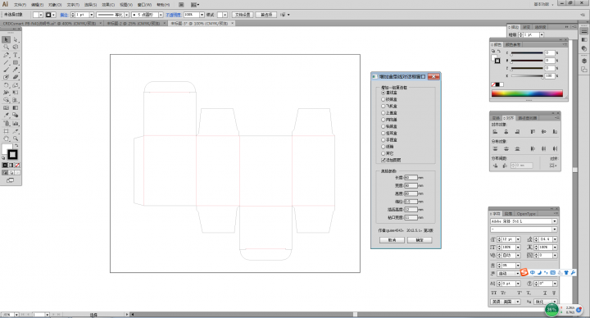Open the Adobe font family dropdown

coord(554,221)
